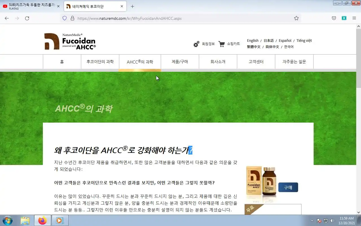Switch site language to 简体中文
Viewport: 361px width, 226px height.
click(x=272, y=47)
